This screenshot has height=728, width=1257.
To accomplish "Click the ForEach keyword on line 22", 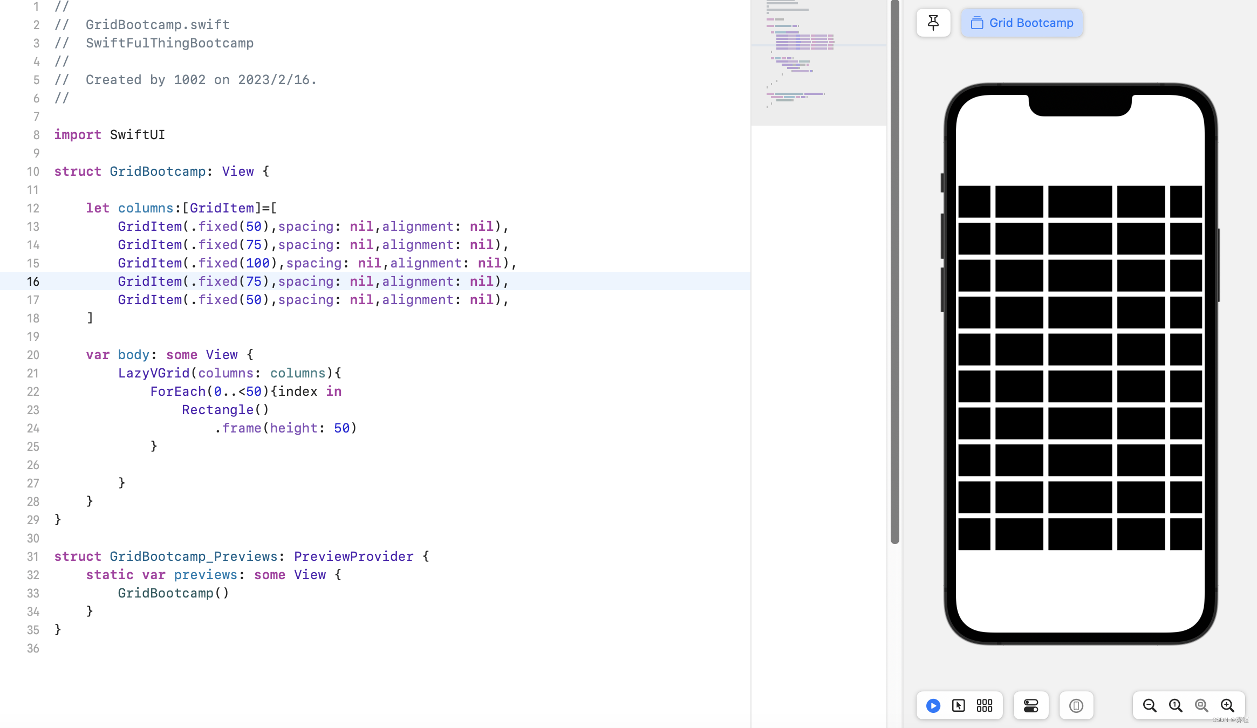I will coord(177,392).
